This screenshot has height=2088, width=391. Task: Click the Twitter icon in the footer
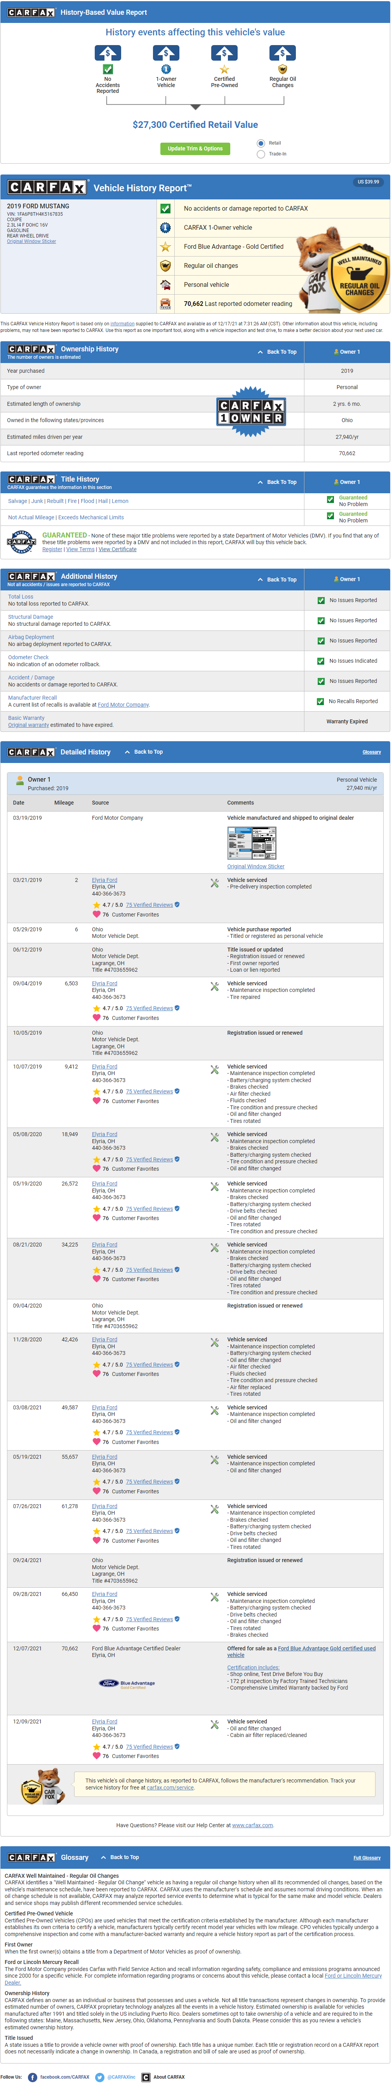99,2077
